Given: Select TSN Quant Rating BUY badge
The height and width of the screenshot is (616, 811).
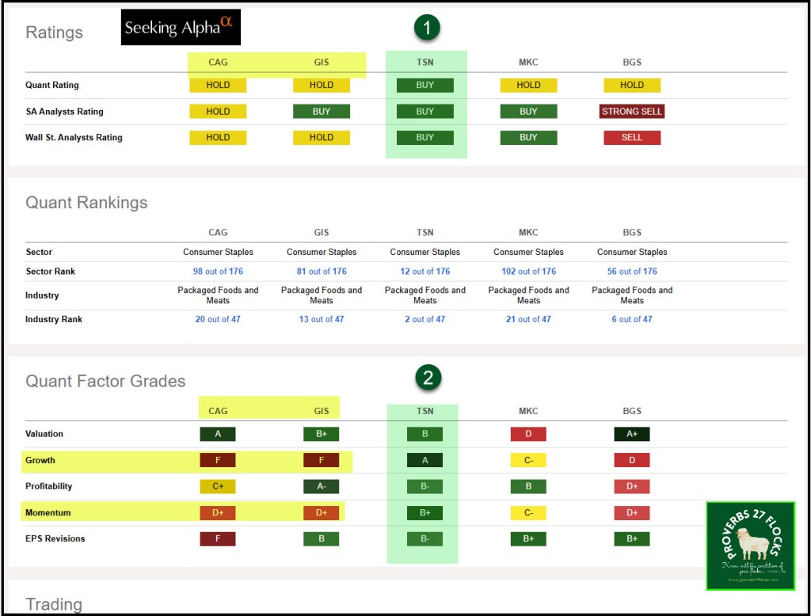Looking at the screenshot, I should (x=425, y=86).
